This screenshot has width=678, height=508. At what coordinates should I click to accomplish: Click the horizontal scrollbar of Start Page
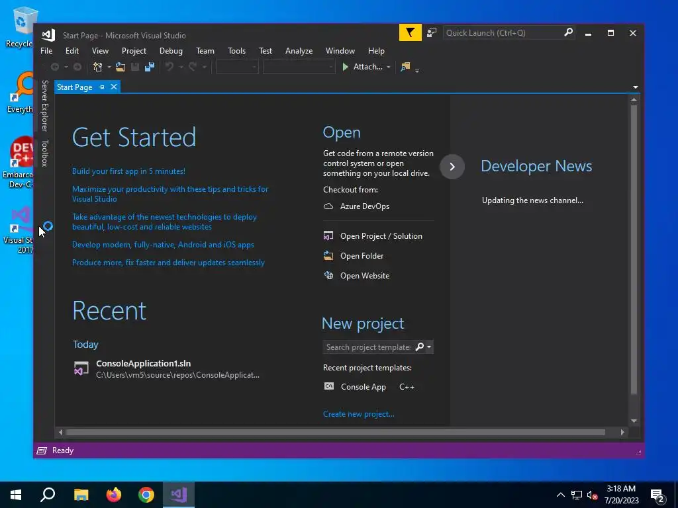coord(336,432)
